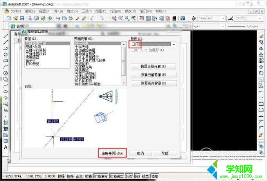Toggle the 线宽 lineweight status button
267x181 pixels.
(x=145, y=176)
